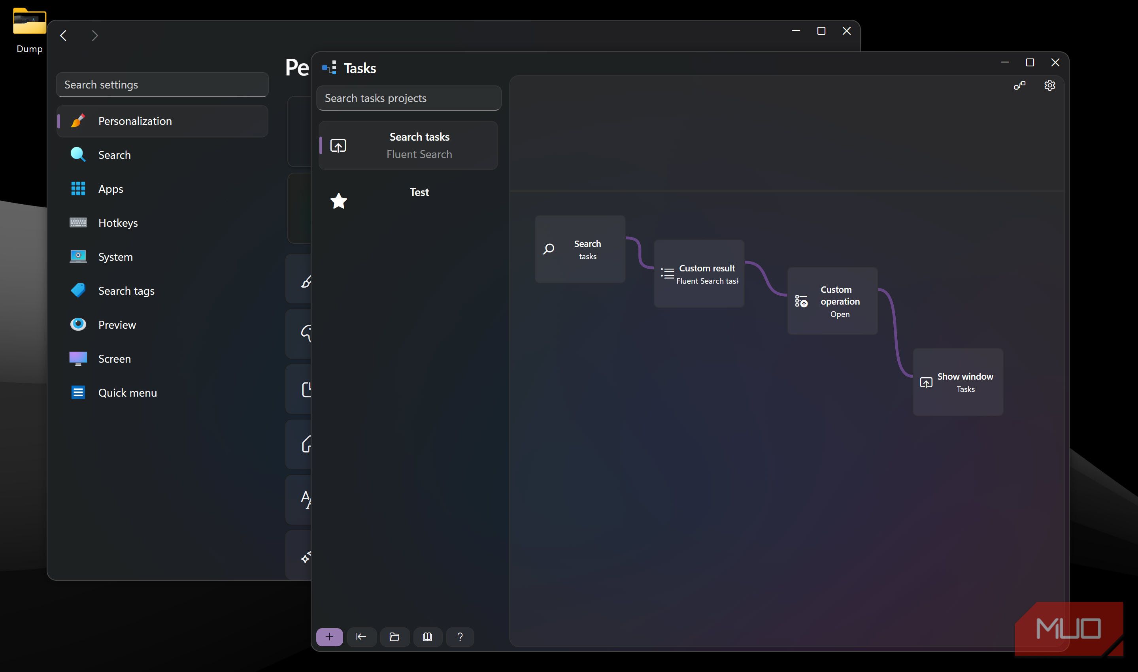Screen dimensions: 1138x672
Task: Close the Tasks window
Action: coord(1055,62)
